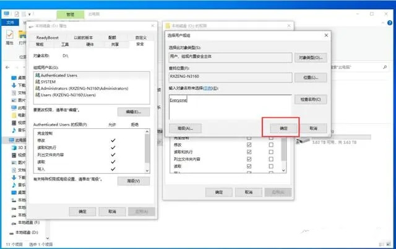This screenshot has width=396, height=249.
Task: Click the 高级(A)... button in Select Users dialog
Action: (x=185, y=128)
